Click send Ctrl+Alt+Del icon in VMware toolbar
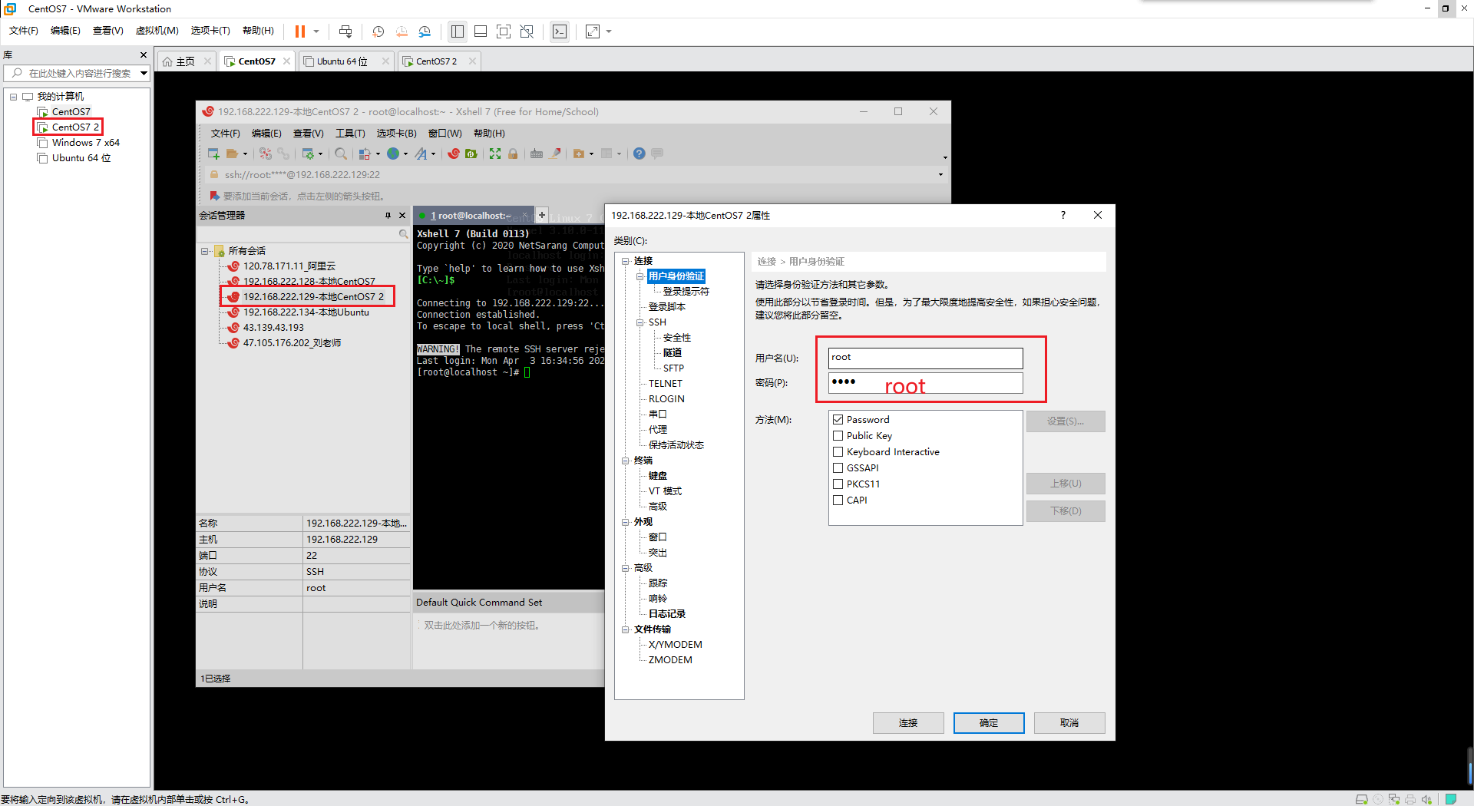 (x=345, y=31)
